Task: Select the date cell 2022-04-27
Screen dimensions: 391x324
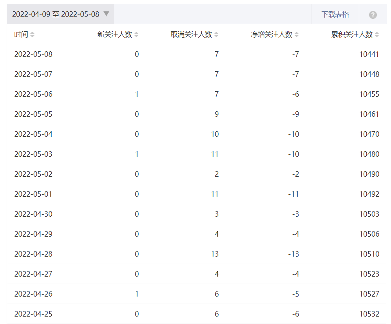Action: [x=33, y=273]
